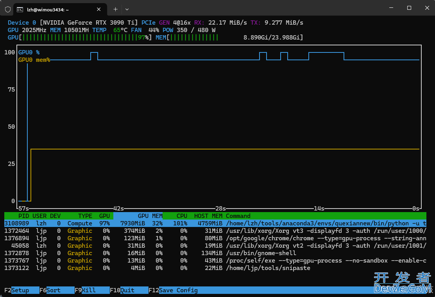This screenshot has height=297, width=435.
Task: Click the TX: 9.277 MiB/s value
Action: [x=277, y=23]
